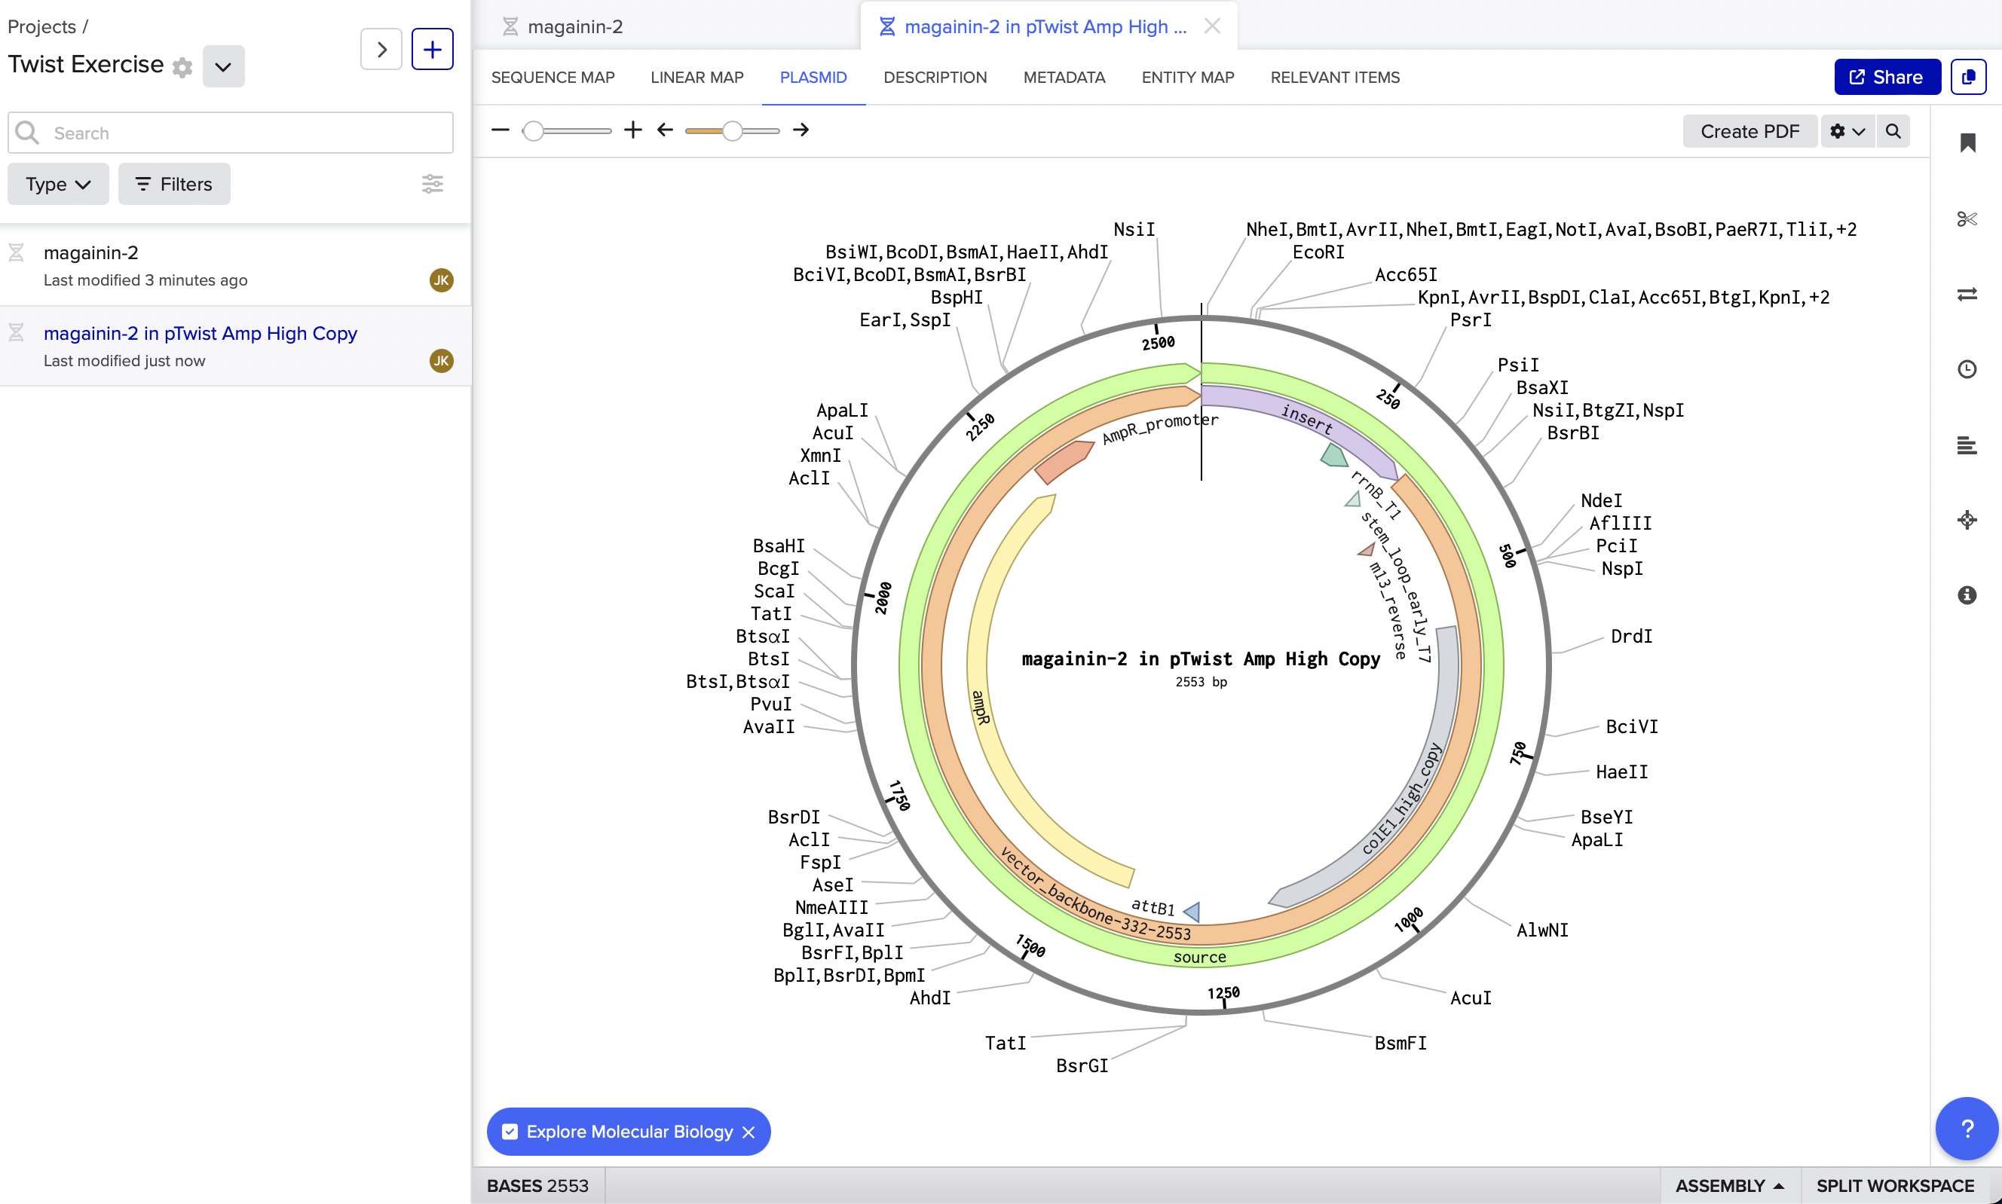Click the EcoRI restriction site label
The image size is (2002, 1204).
pyautogui.click(x=1318, y=252)
